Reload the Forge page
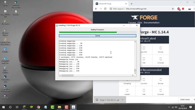 105,9
